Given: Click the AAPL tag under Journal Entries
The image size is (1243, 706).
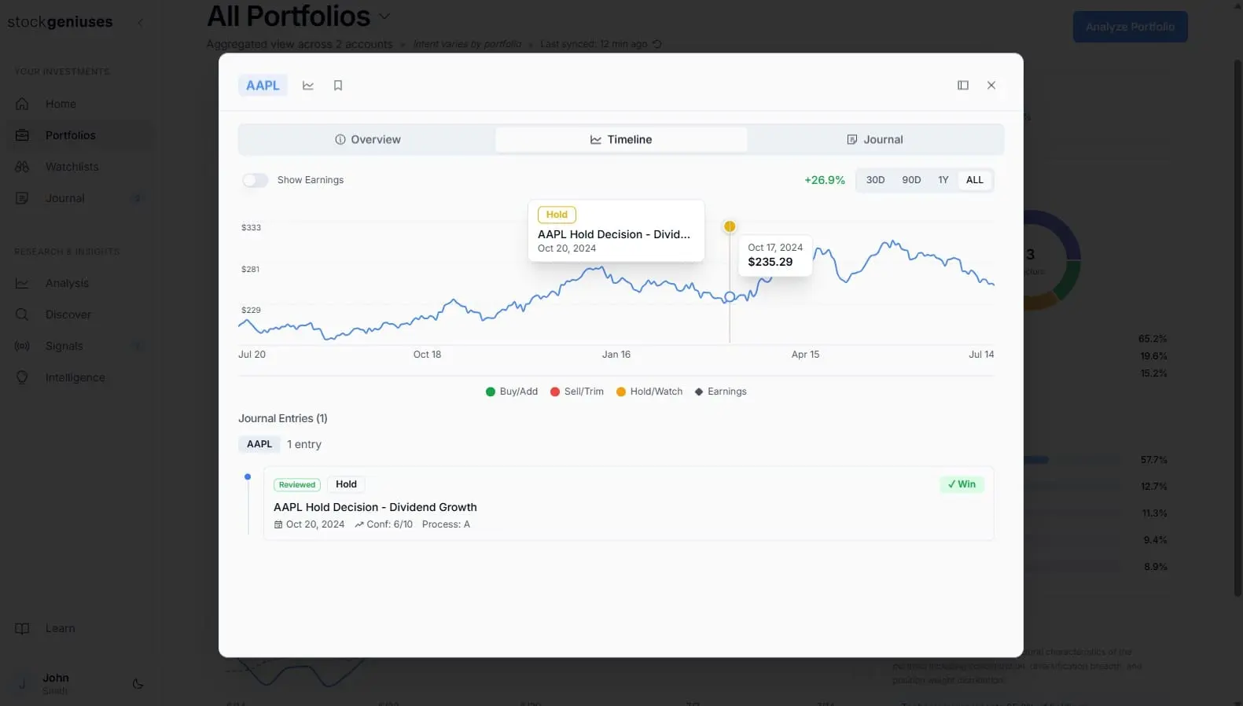Looking at the screenshot, I should click(x=259, y=444).
